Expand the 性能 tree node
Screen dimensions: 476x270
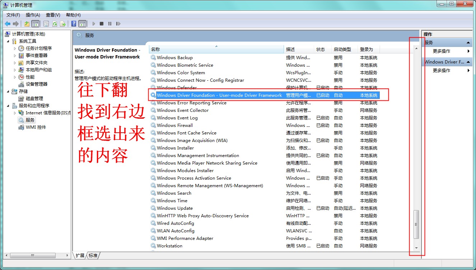point(15,77)
